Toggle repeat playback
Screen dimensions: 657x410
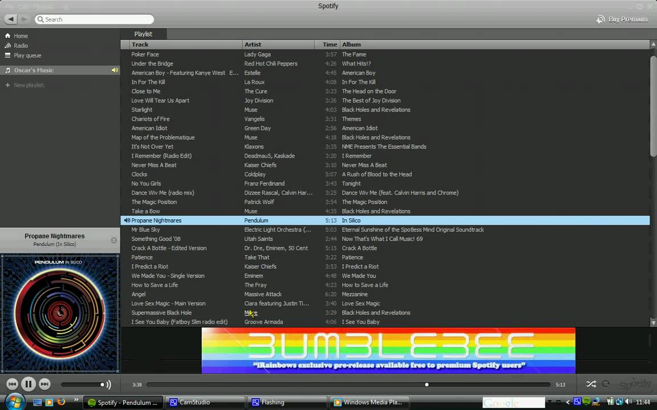pos(606,384)
